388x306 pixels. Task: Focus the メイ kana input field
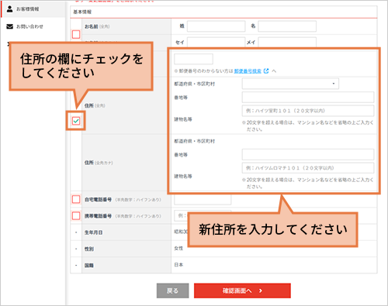coord(287,42)
